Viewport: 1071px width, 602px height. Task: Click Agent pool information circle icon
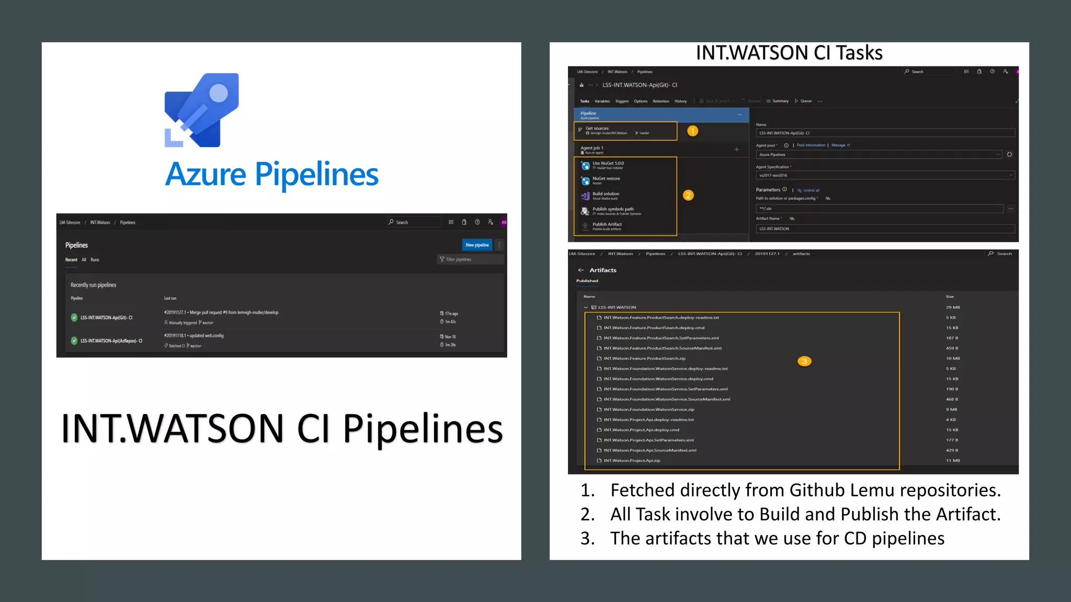pos(786,145)
